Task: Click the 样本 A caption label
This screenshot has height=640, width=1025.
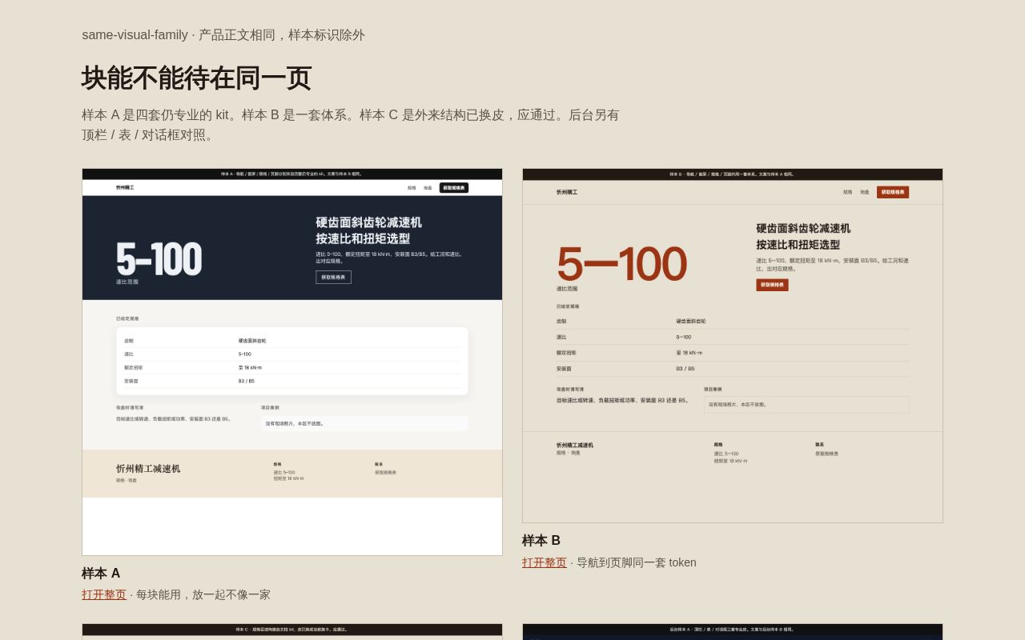Action: (101, 574)
